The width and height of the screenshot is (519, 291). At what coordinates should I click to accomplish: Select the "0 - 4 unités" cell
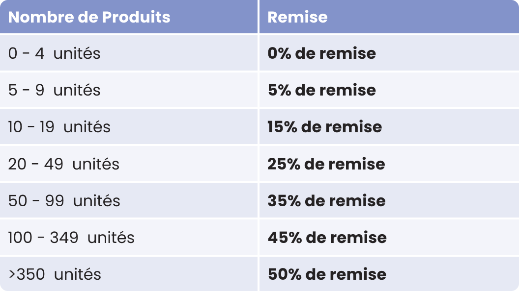click(54, 53)
